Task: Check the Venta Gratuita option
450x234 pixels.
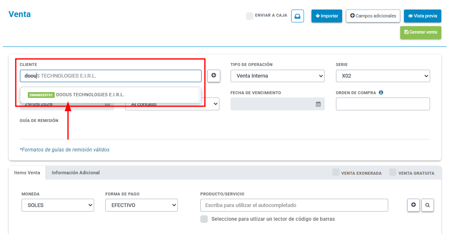Action: tap(393, 172)
